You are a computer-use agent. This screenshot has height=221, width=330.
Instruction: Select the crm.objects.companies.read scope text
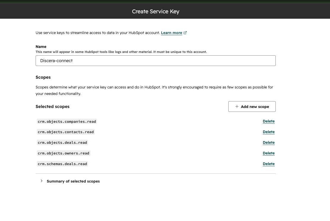67,121
